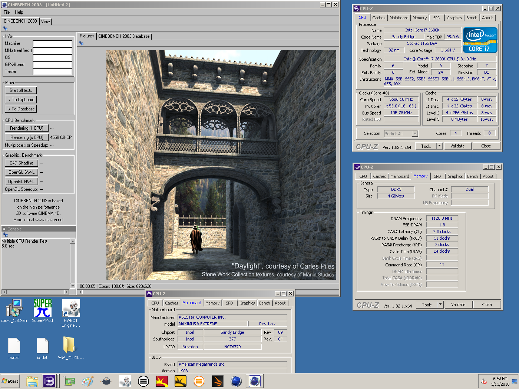Image resolution: width=519 pixels, height=389 pixels.
Task: Click the pin icon under the CINEBENCH 2003 tab
Action: 5,28
